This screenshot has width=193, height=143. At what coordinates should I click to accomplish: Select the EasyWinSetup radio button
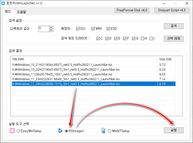18,131
